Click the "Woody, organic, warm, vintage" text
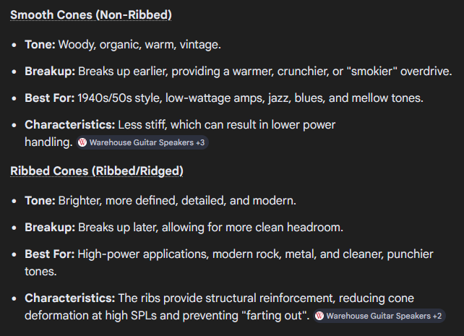This screenshot has width=464, height=336. (139, 45)
